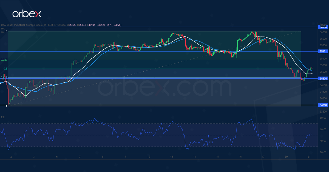Click 34600 on the price axis
The width and height of the screenshot is (329, 172).
324,85
